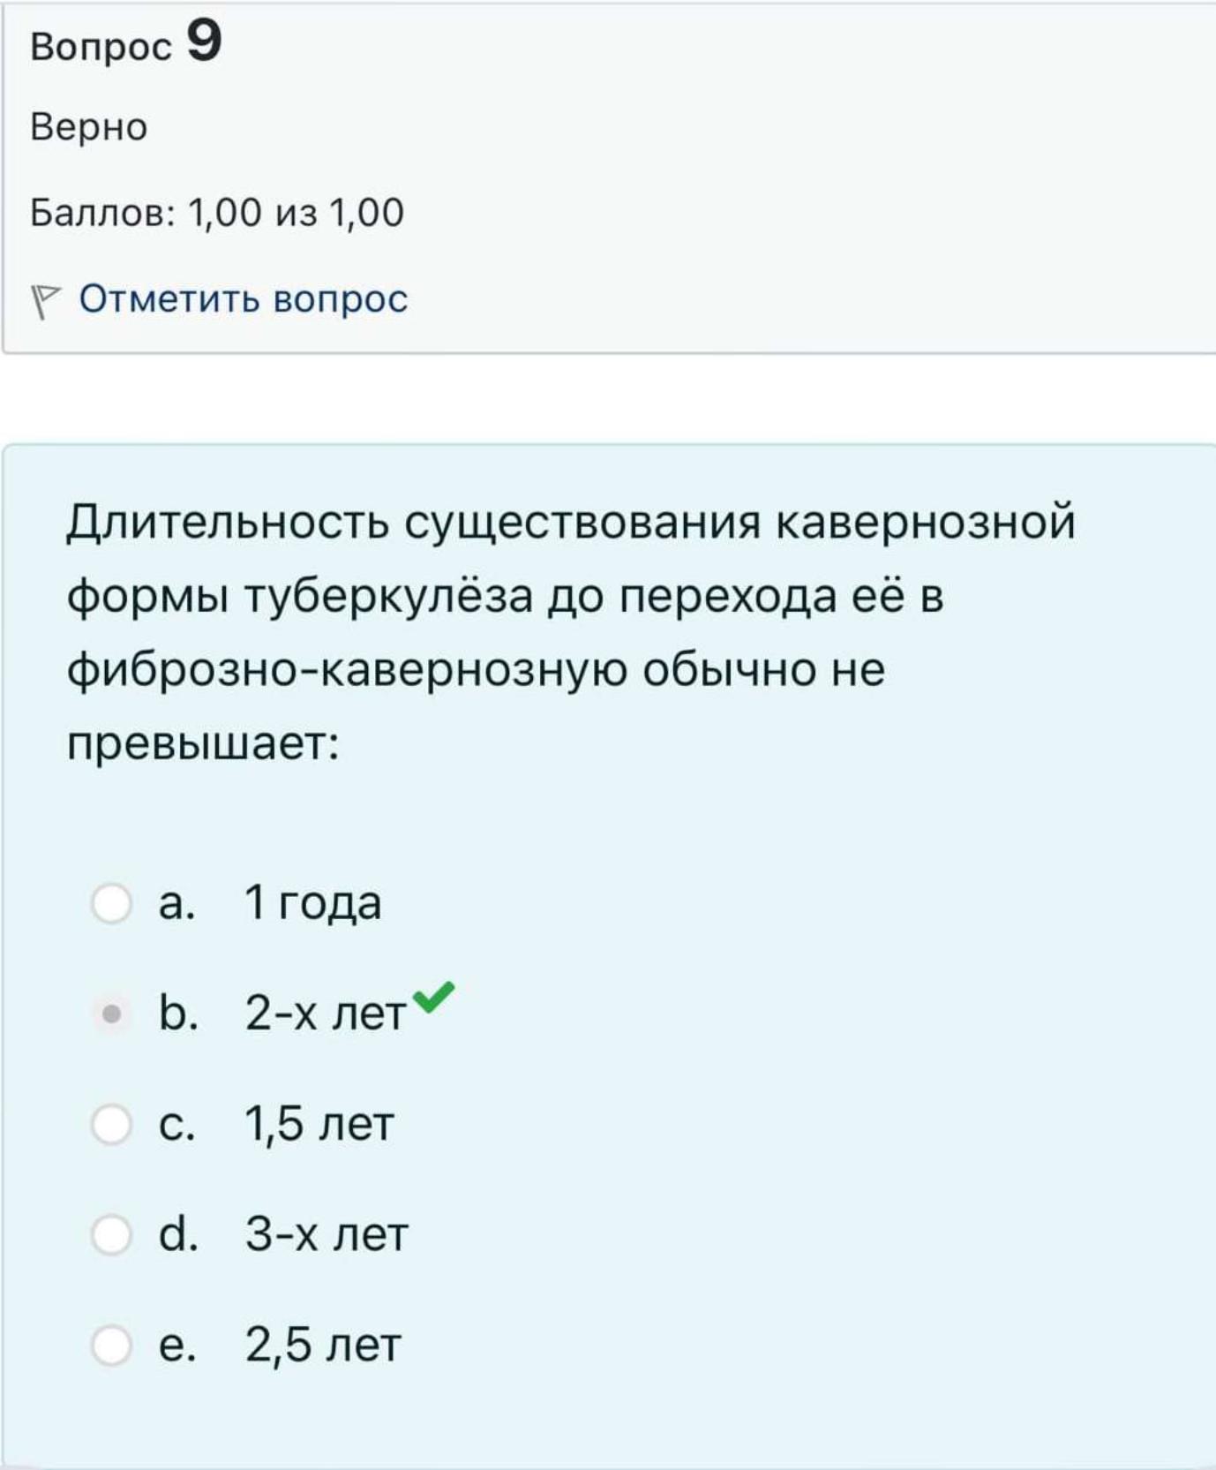Click the letter label a.
The image size is (1216, 1470).
(176, 904)
